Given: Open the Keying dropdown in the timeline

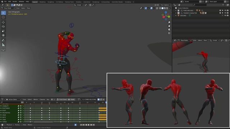Looking at the screenshot, I should (x=18, y=125).
